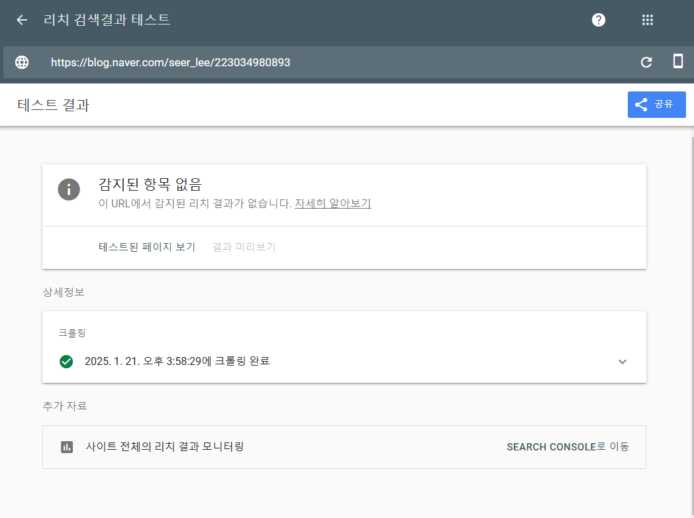
Task: Click the blue 공유 share button
Action: pos(656,105)
